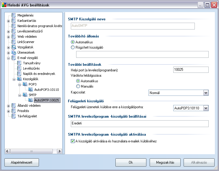Open the Távfelügyelet settings page

[x=27, y=116]
